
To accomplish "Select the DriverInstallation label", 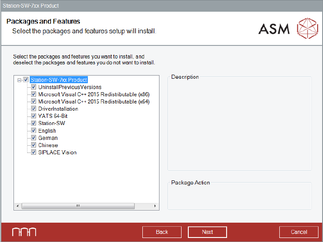I will coord(58,109).
